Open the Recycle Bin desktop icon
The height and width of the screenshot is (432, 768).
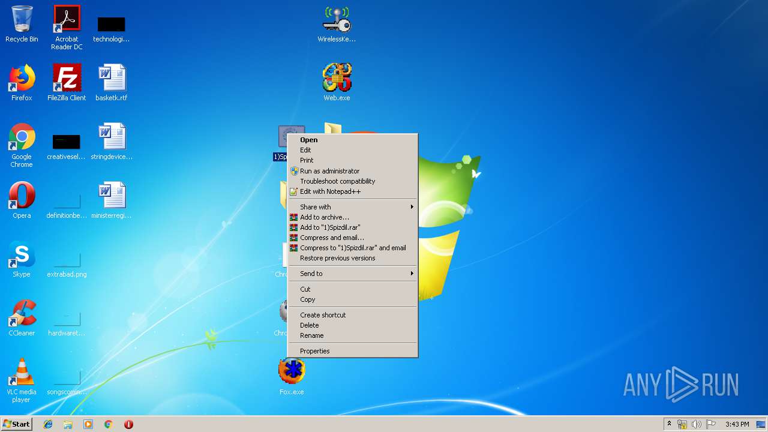(22, 24)
